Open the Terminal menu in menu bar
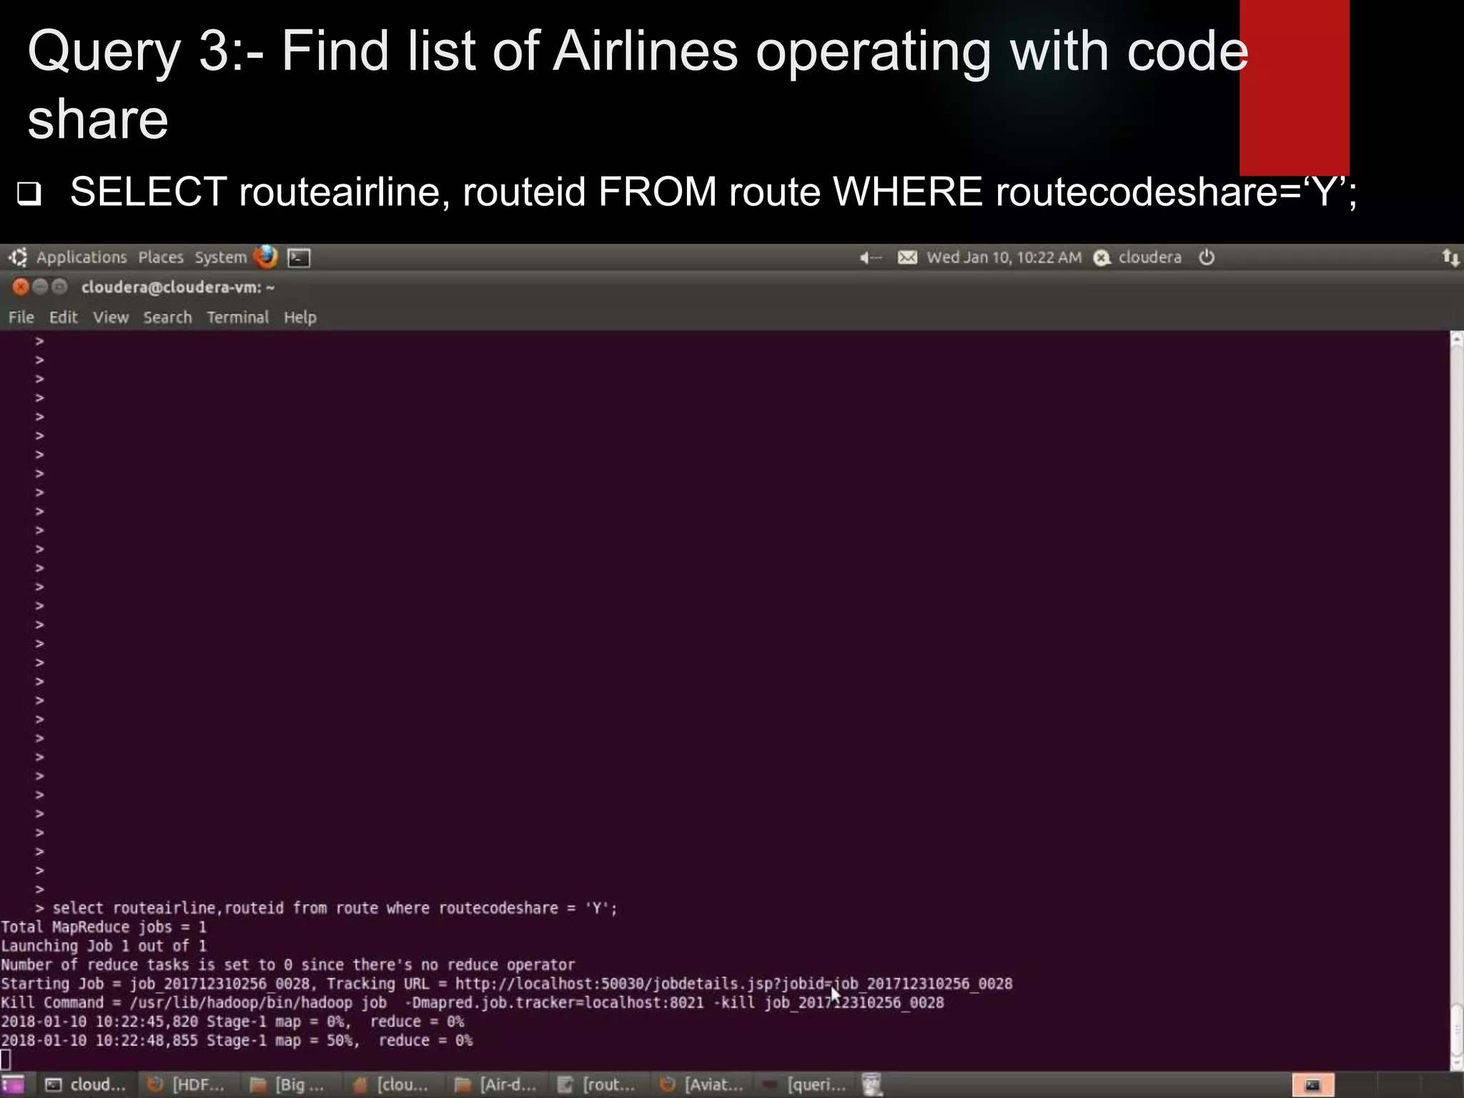 click(237, 317)
